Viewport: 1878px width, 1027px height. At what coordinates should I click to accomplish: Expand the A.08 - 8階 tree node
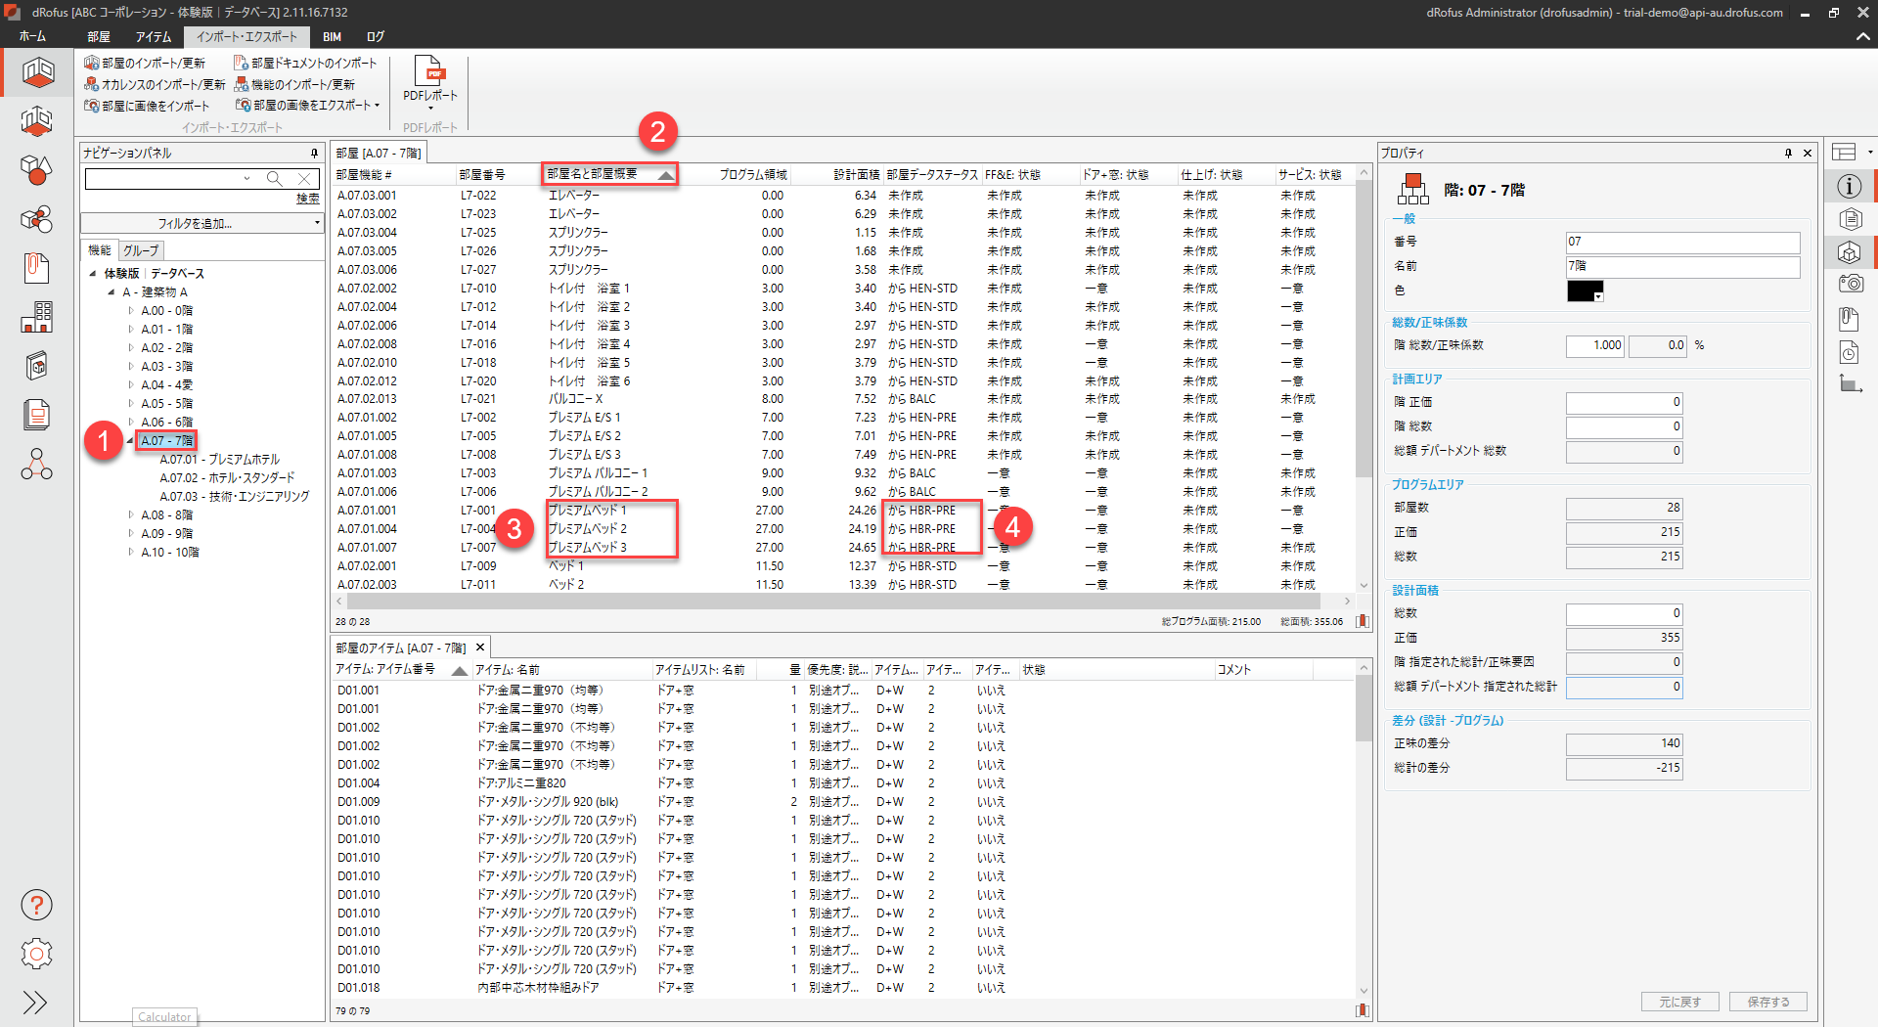click(x=131, y=514)
